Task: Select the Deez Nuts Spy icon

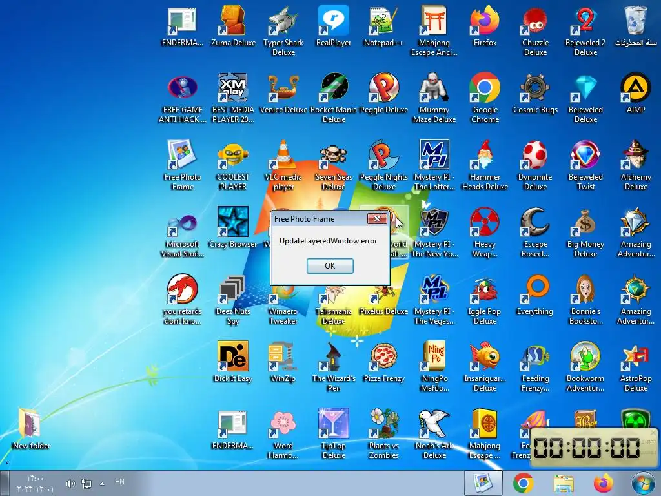Action: pos(233,299)
